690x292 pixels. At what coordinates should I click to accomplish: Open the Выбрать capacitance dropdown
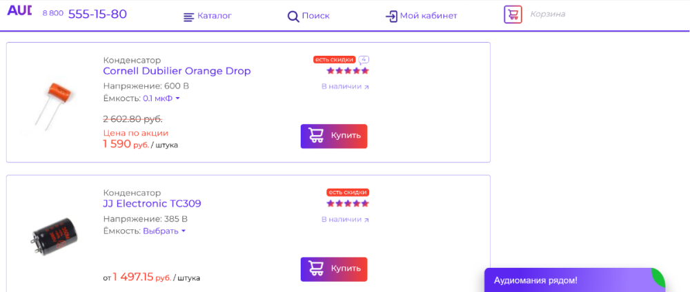[164, 231]
